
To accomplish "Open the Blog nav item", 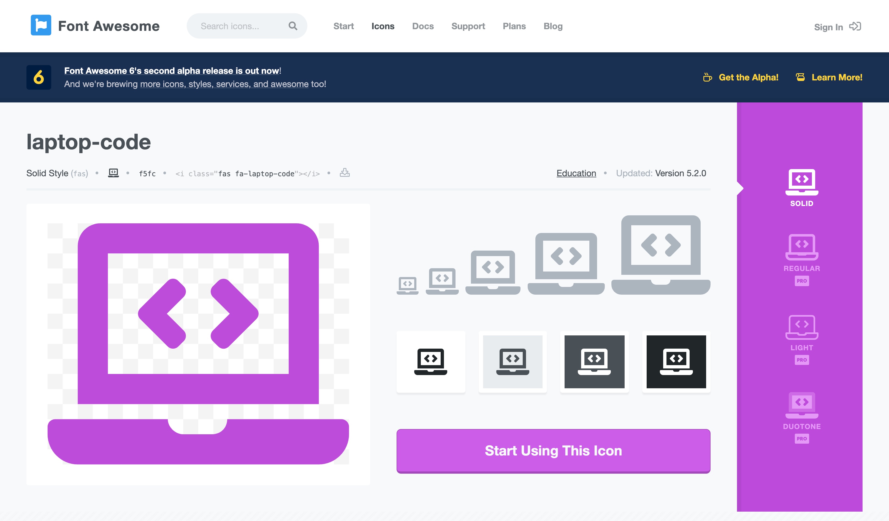I will (553, 26).
